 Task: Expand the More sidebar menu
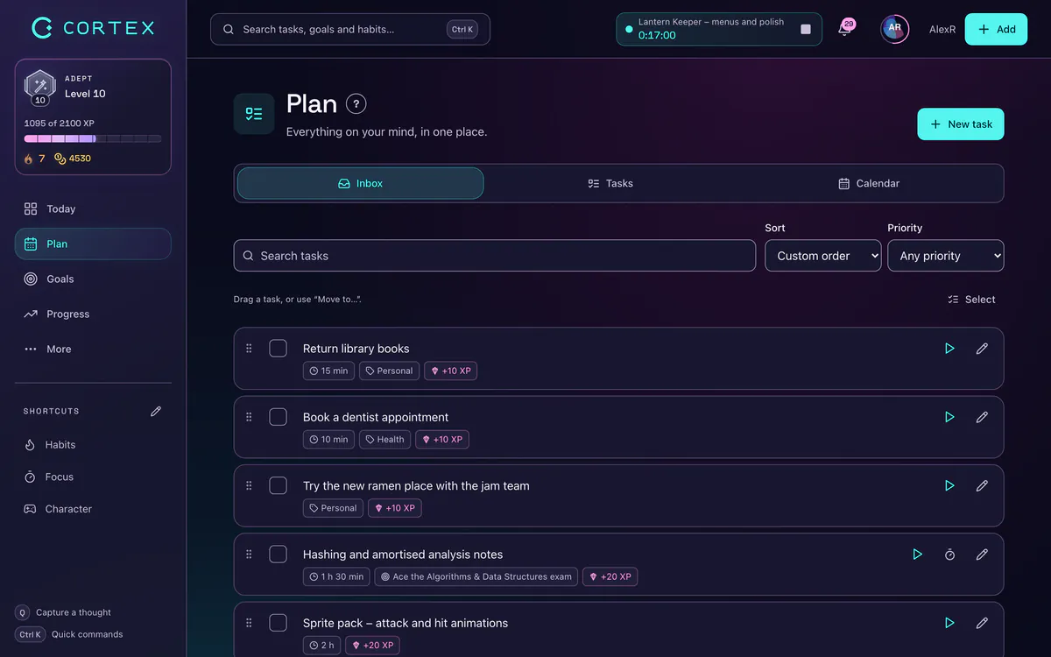click(93, 349)
